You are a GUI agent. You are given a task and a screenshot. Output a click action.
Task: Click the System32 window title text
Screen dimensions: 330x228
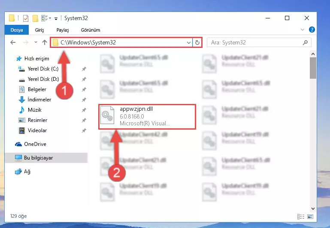tap(76, 18)
